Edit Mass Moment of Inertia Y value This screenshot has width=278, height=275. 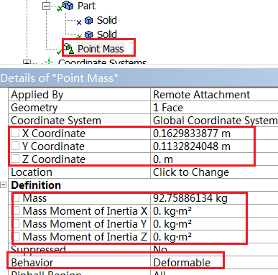(x=214, y=224)
